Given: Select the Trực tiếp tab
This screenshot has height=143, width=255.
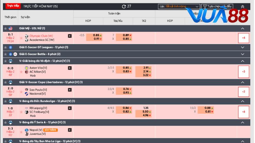Looking at the screenshot, I should [x=13, y=6].
